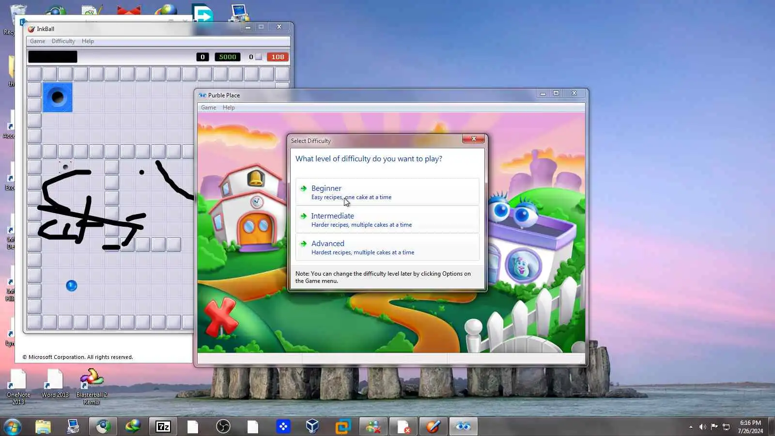Open the blue four-dot app taskbar icon
Viewport: 775px width, 436px height.
(283, 427)
